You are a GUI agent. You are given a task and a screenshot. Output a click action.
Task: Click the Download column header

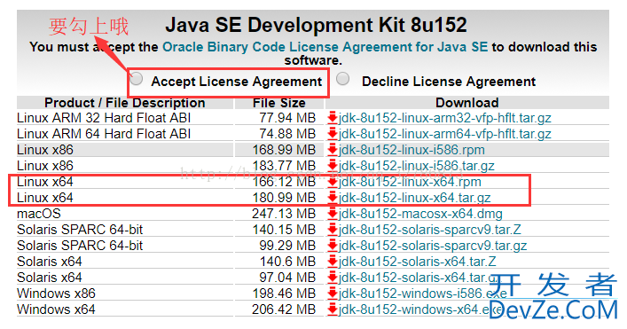point(467,103)
